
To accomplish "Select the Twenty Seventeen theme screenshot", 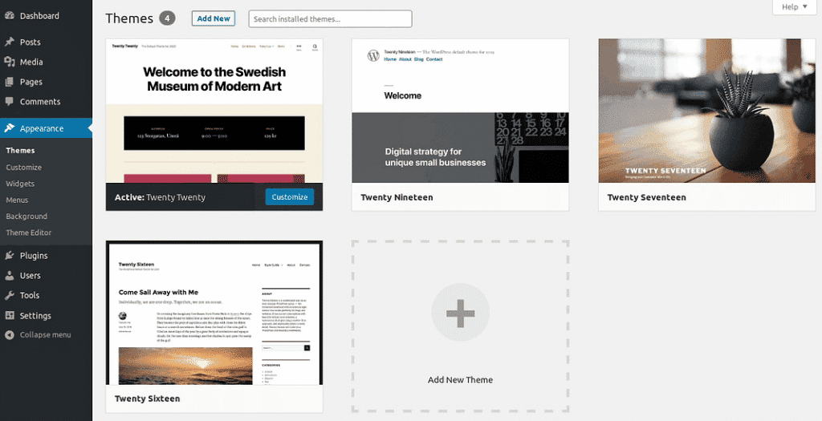I will (706, 111).
